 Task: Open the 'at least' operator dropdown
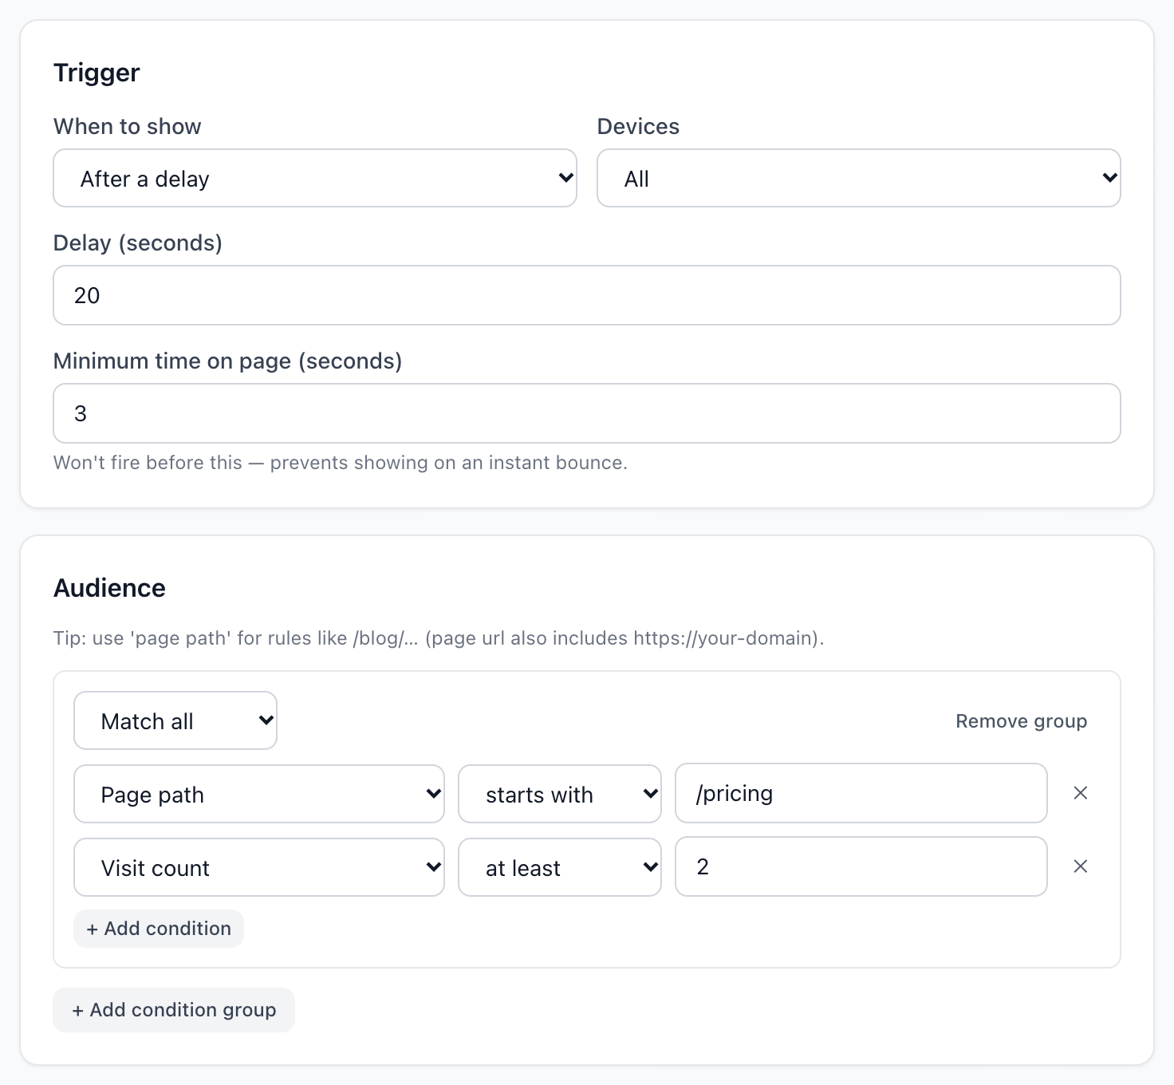pos(560,867)
